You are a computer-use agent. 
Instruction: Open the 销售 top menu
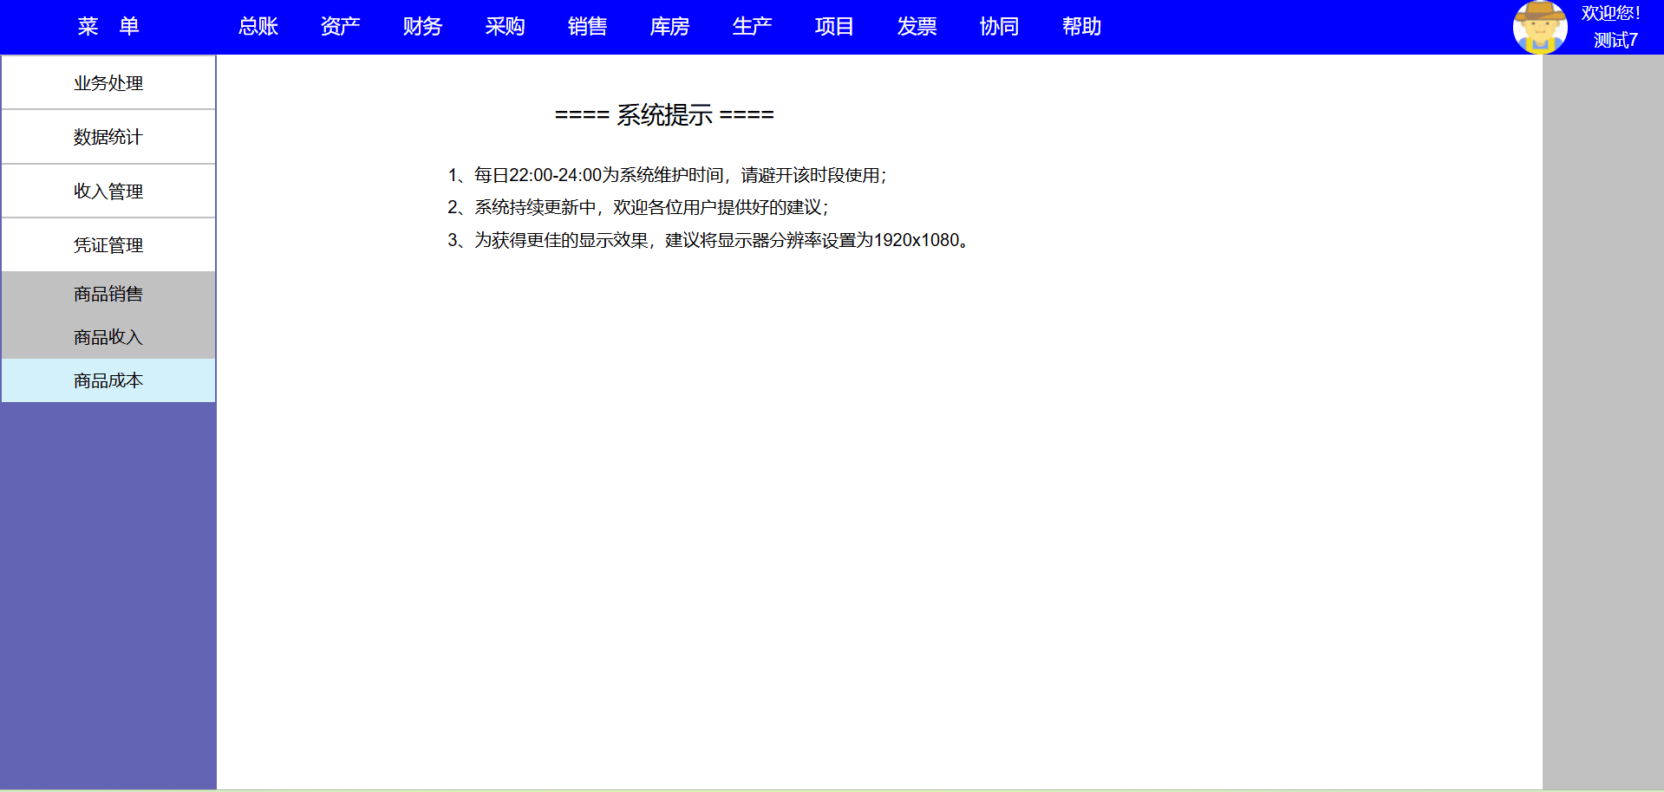coord(588,27)
